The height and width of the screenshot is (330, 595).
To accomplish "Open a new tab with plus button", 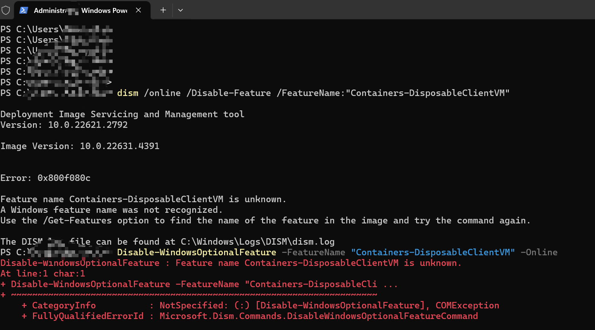I will (163, 10).
